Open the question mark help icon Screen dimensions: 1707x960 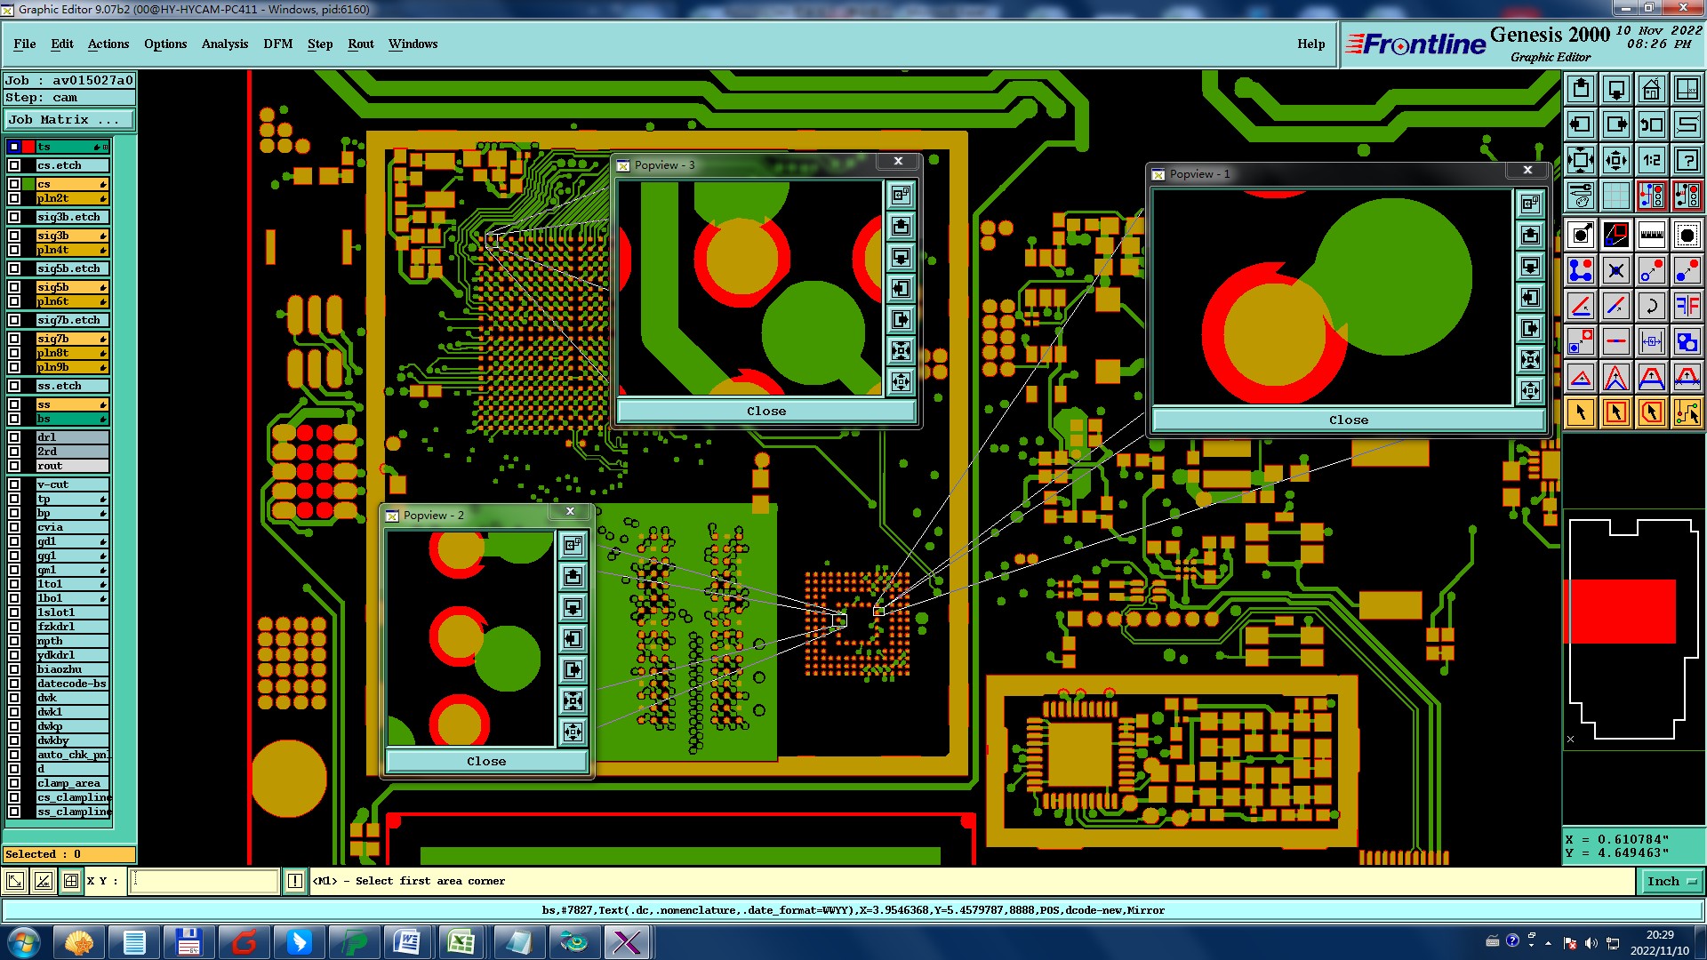(x=1687, y=160)
